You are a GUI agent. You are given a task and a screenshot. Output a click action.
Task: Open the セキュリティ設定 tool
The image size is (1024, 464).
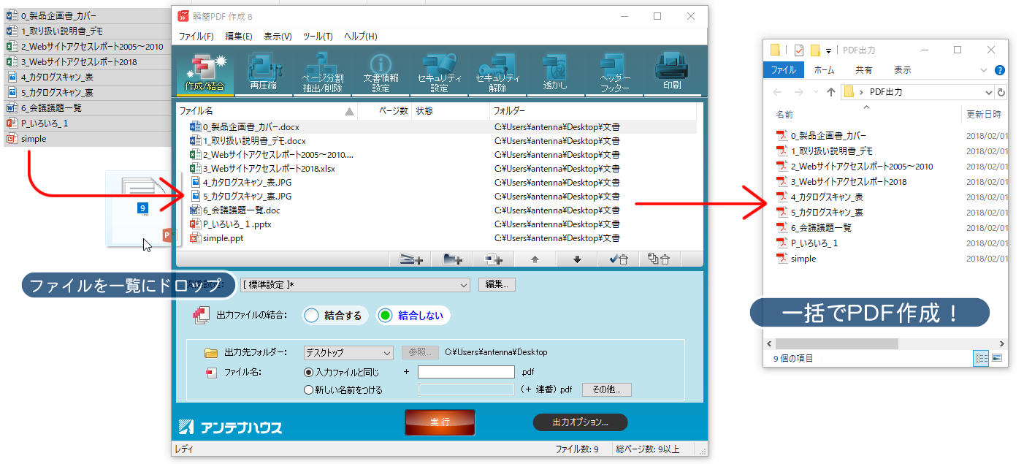(x=439, y=72)
